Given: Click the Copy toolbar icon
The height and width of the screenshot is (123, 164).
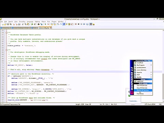Looking at the screenshot, I should pos(26,24).
